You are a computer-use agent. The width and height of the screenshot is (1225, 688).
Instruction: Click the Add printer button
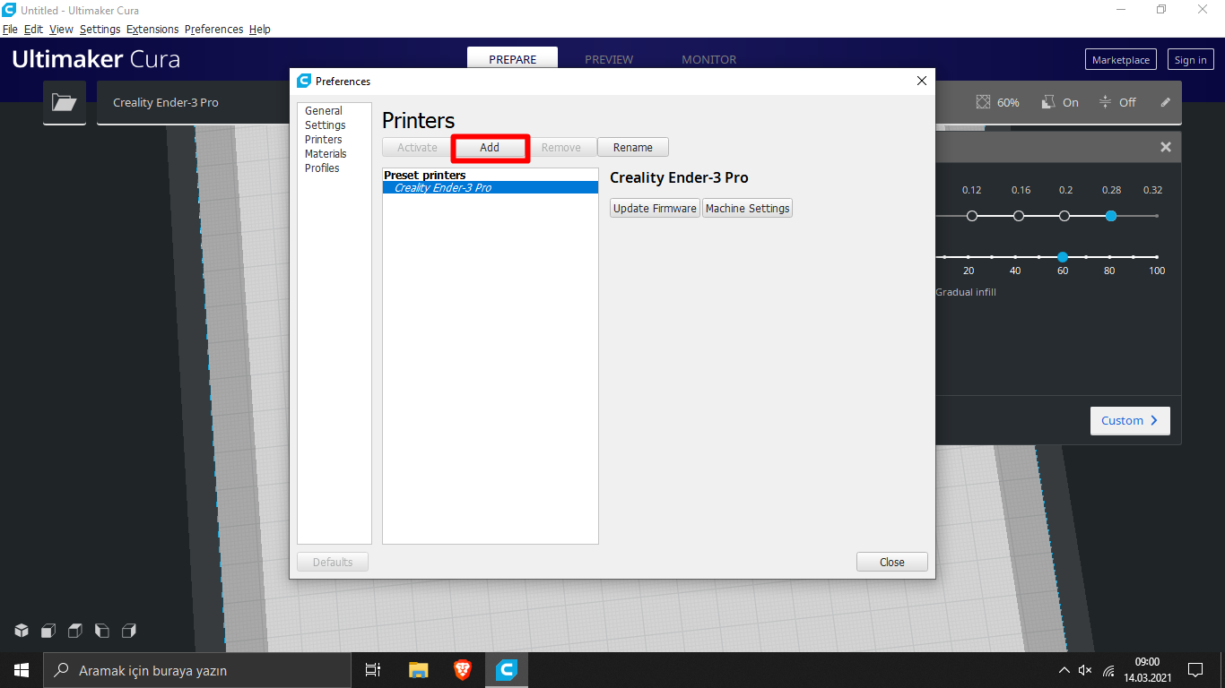(x=490, y=148)
